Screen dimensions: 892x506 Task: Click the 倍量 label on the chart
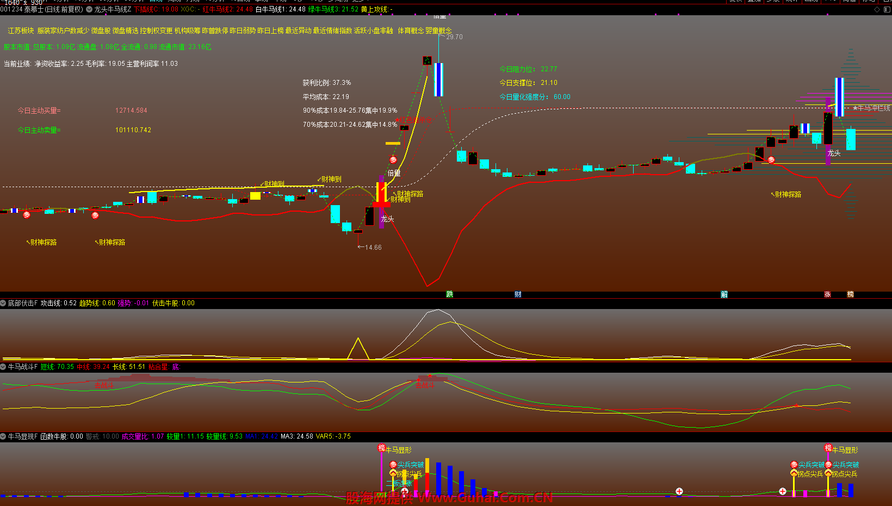[x=394, y=173]
